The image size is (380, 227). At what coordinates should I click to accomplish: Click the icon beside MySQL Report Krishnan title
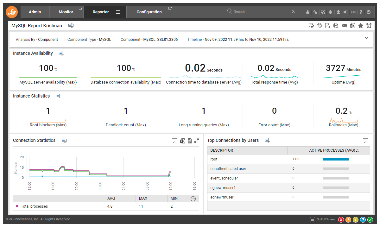point(71,25)
